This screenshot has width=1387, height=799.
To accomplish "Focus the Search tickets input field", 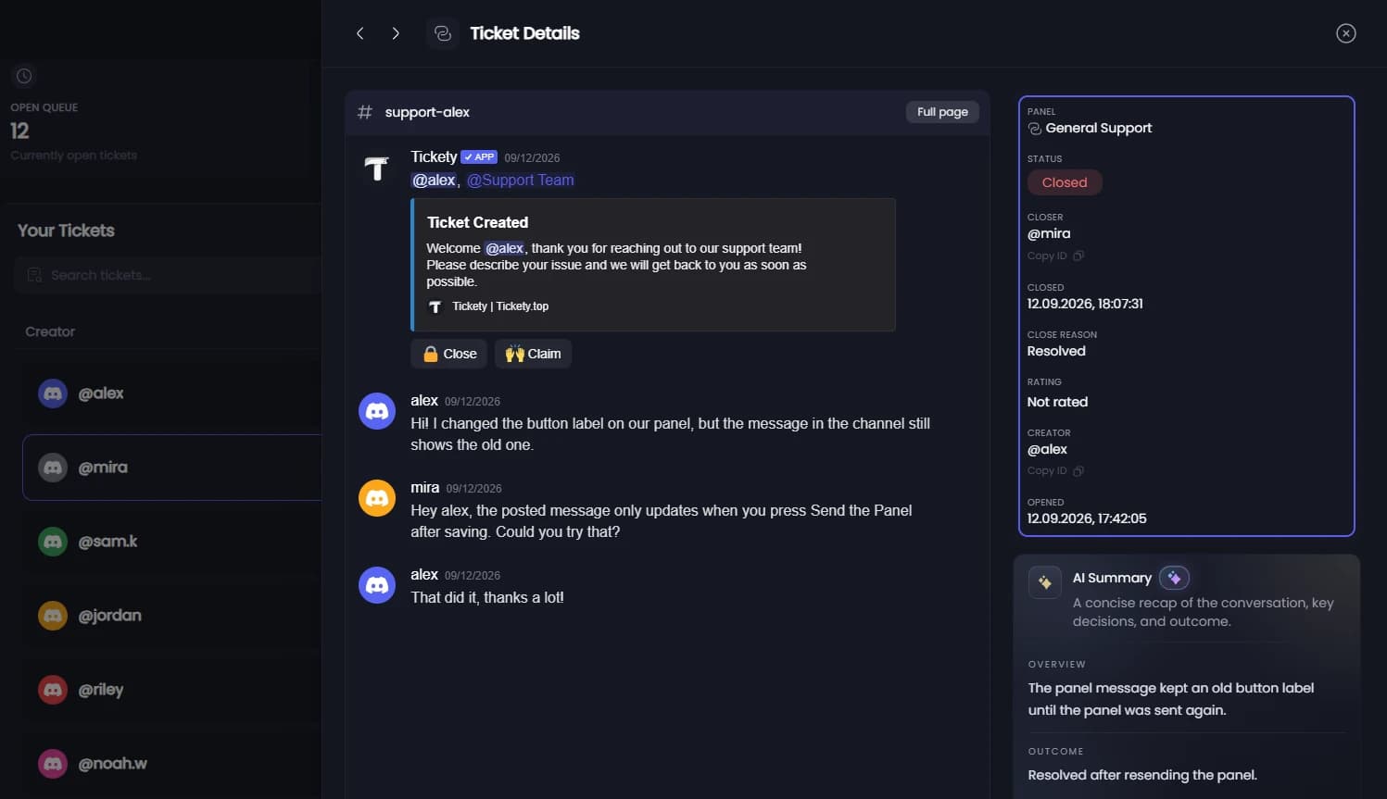I will 168,275.
